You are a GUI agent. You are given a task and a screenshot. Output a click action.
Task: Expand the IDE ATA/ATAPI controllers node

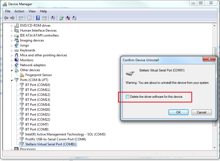click(x=12, y=36)
